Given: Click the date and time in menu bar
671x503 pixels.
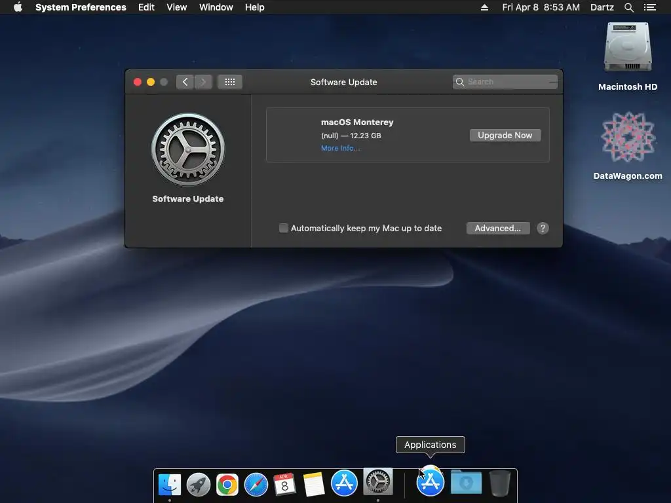Looking at the screenshot, I should 541,7.
